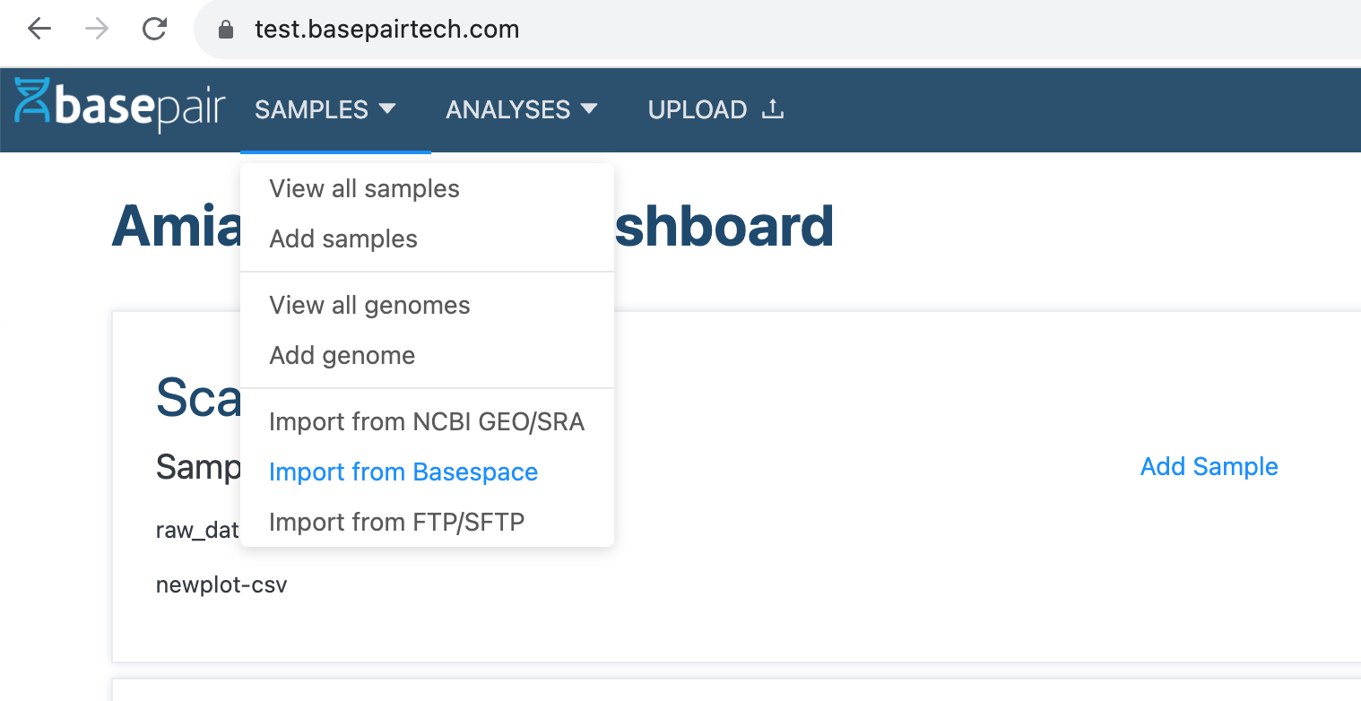Click the lock icon in address bar
Viewport: 1361px width, 701px height.
pos(226,30)
